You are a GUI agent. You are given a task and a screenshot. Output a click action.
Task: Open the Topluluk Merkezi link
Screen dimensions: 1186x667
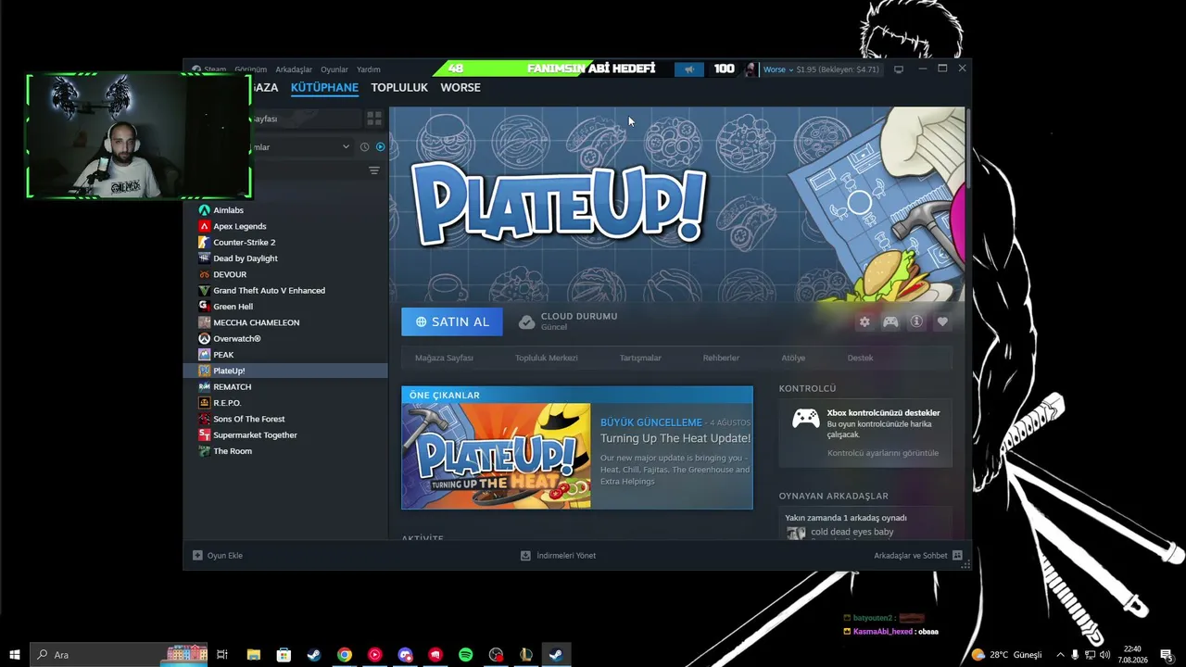(547, 358)
